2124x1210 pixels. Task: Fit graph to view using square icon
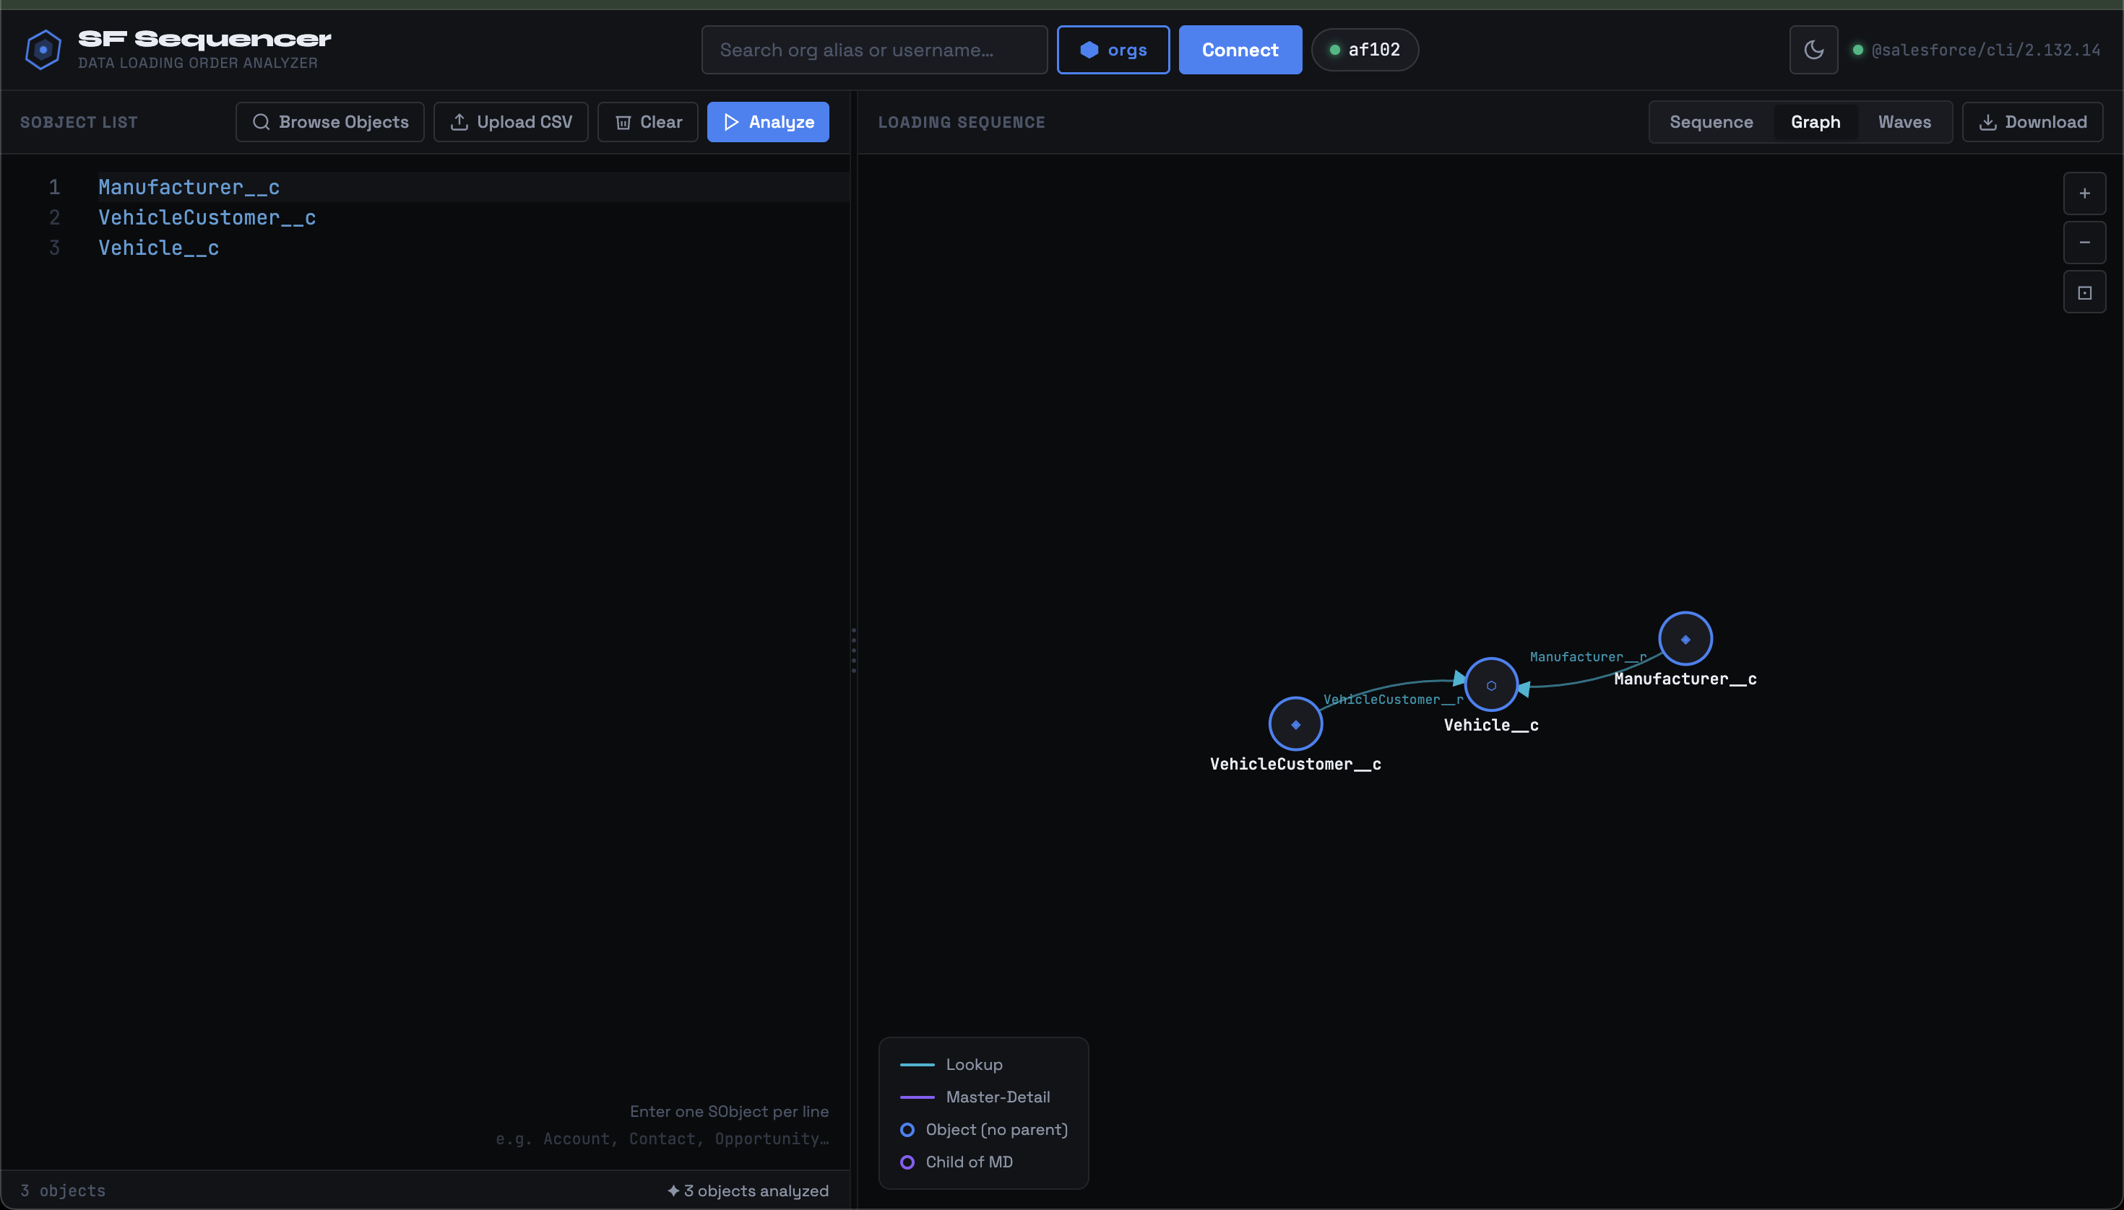coord(2084,292)
